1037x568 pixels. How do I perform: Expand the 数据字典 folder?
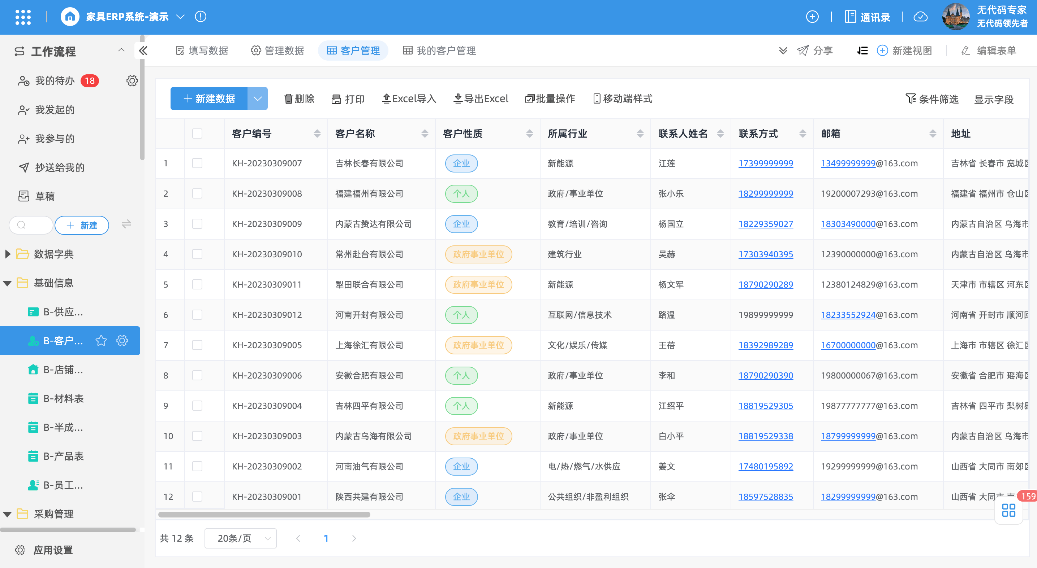pos(8,254)
